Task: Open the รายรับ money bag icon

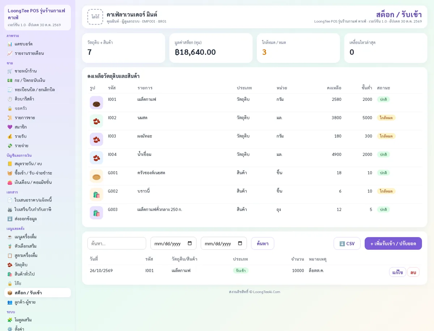Action: click(x=10, y=137)
